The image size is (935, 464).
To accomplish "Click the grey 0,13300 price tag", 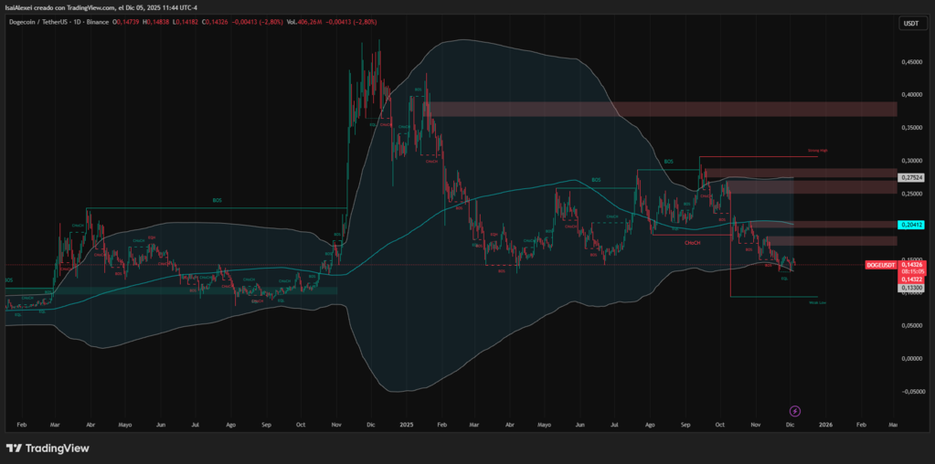I will pos(912,287).
